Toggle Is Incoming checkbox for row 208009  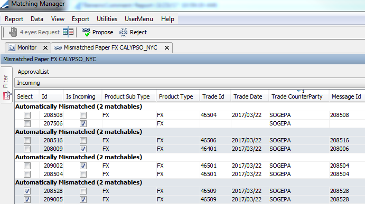pyautogui.click(x=83, y=149)
